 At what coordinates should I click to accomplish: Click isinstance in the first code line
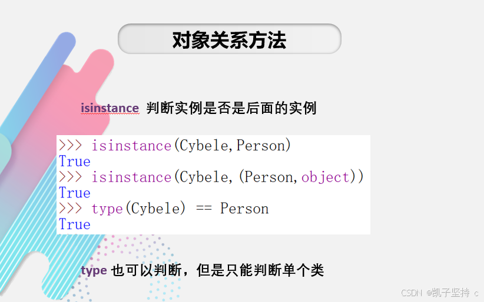point(131,146)
